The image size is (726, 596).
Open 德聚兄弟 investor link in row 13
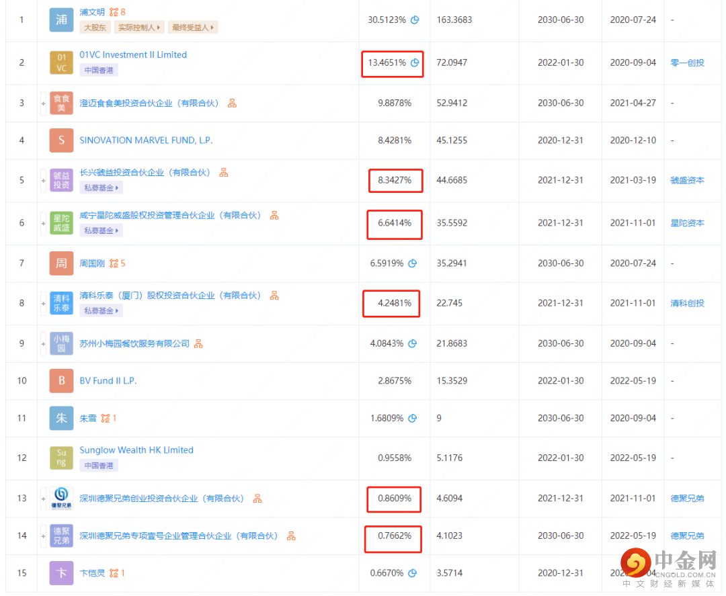pos(687,499)
